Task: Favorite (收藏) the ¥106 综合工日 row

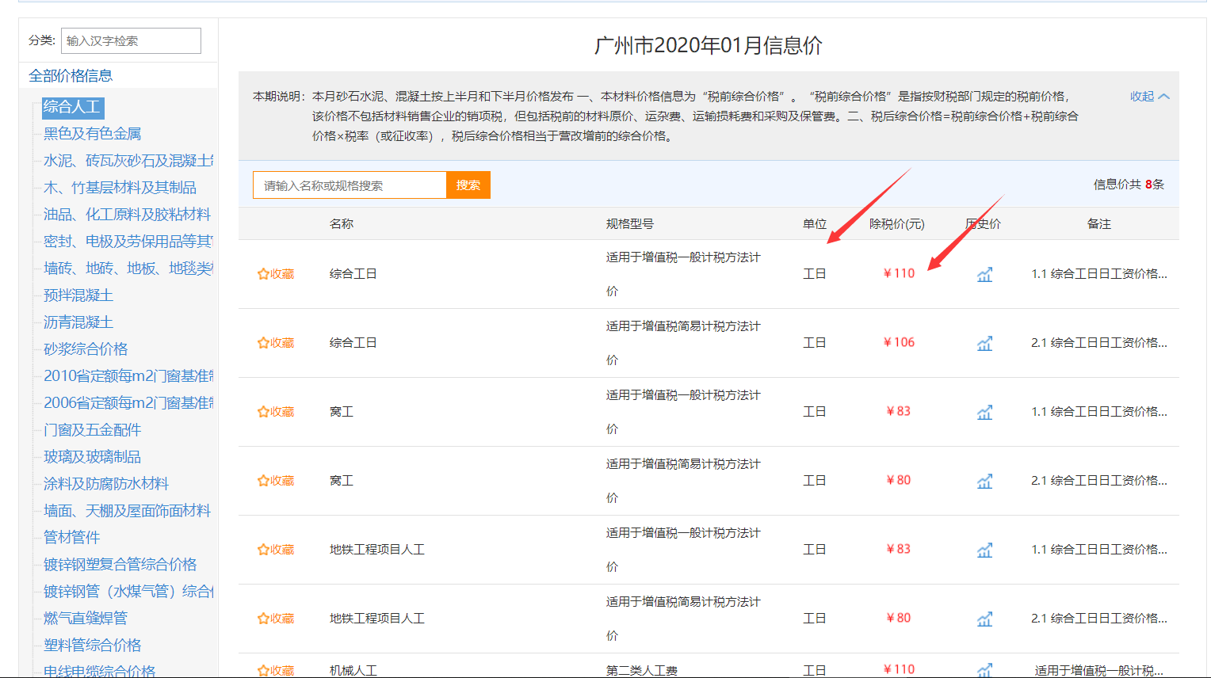Action: coord(276,343)
